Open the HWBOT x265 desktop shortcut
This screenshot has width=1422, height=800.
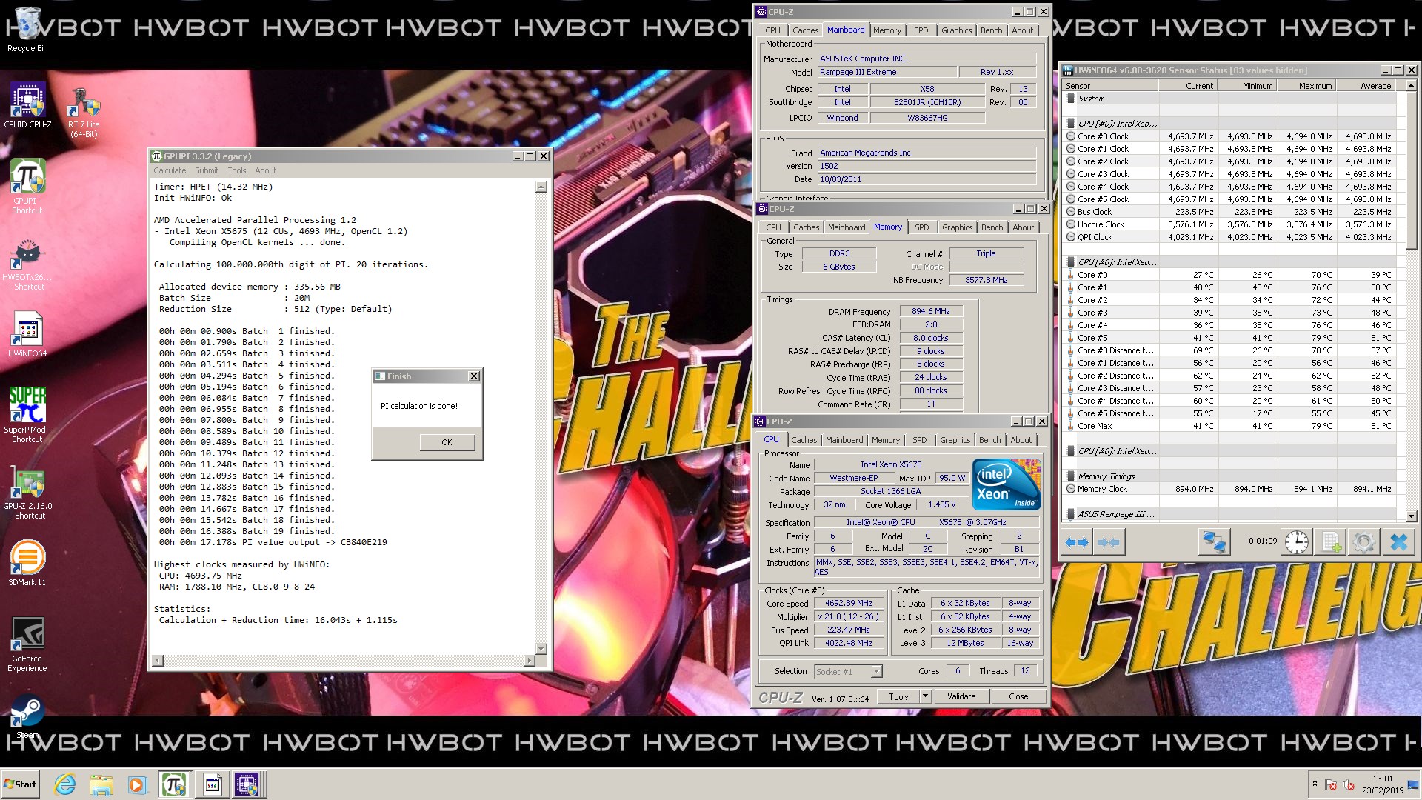click(x=27, y=264)
